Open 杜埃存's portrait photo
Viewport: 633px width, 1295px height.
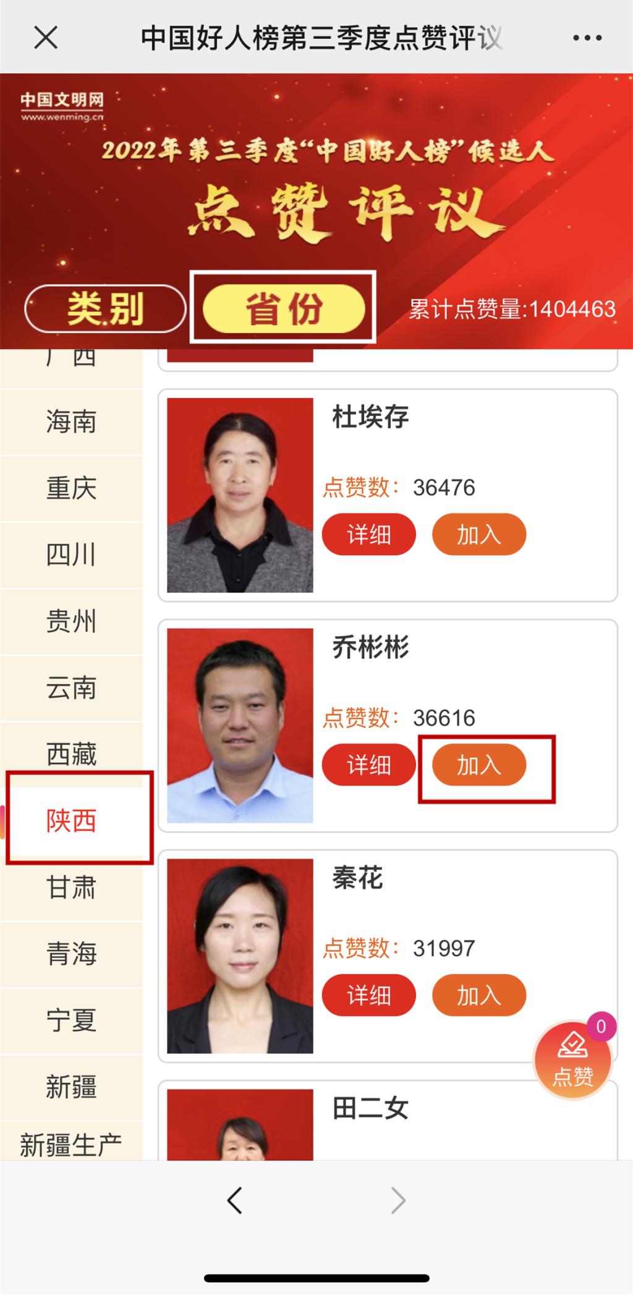point(240,495)
